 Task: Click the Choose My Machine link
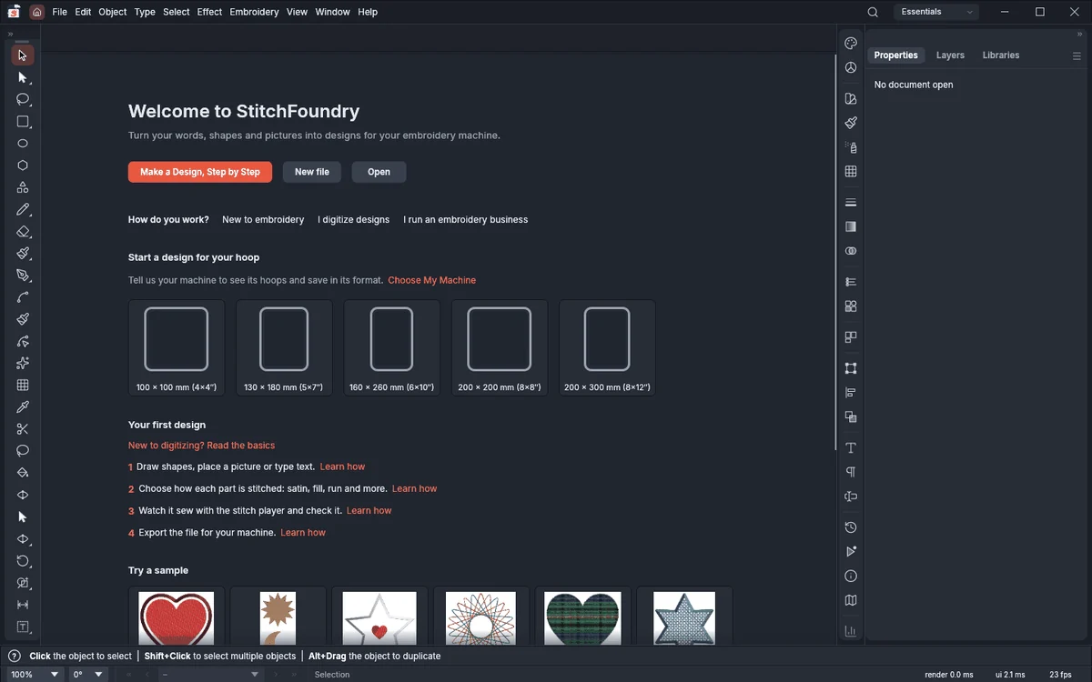[x=432, y=280]
